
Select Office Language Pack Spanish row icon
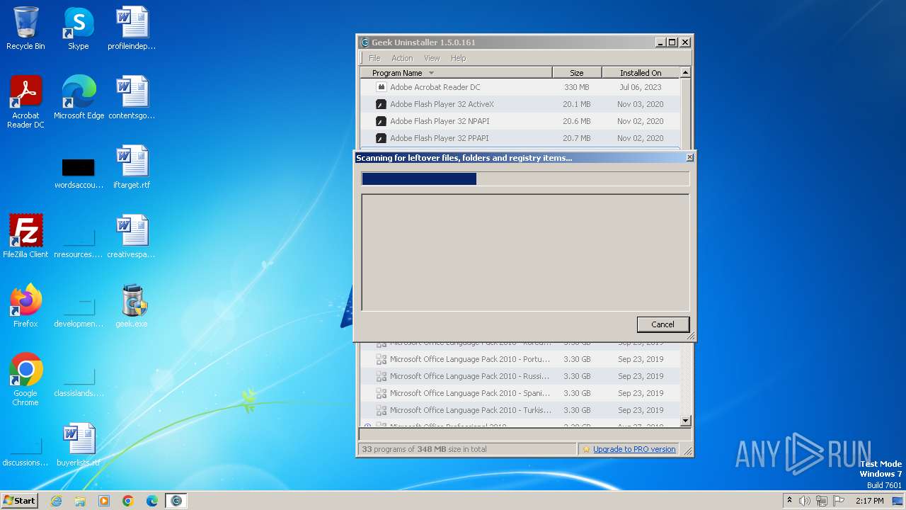coord(381,393)
